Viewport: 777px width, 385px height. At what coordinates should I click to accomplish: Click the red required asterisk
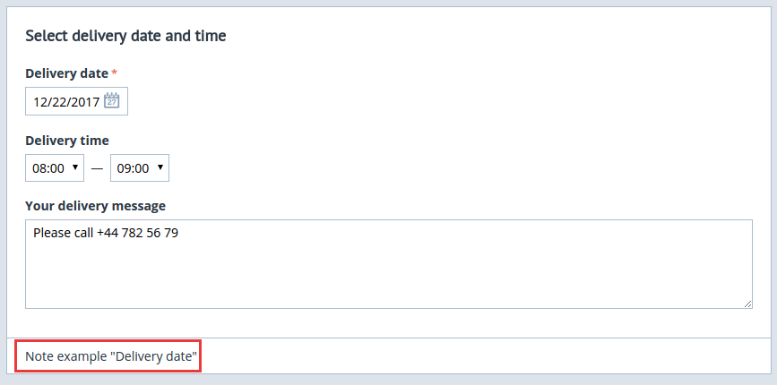[115, 73]
